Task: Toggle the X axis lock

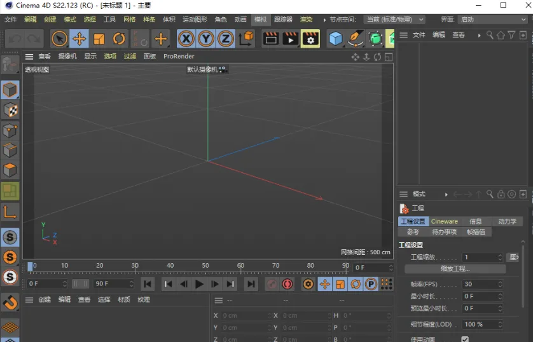Action: point(186,39)
